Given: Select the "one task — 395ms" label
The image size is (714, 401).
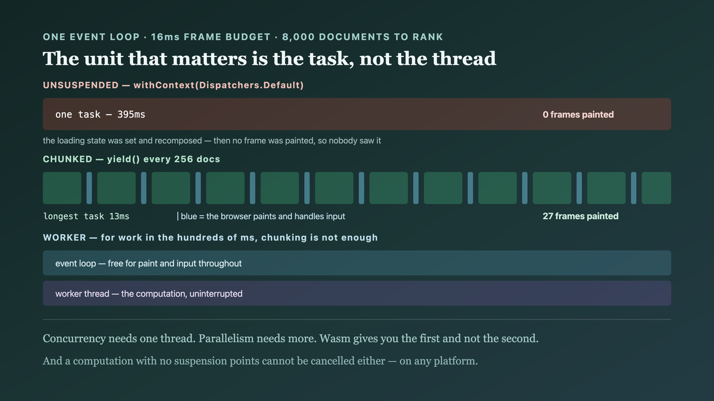Looking at the screenshot, I should 100,114.
